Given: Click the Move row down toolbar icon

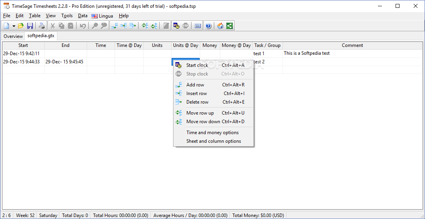Looking at the screenshot, I should tap(154, 26).
